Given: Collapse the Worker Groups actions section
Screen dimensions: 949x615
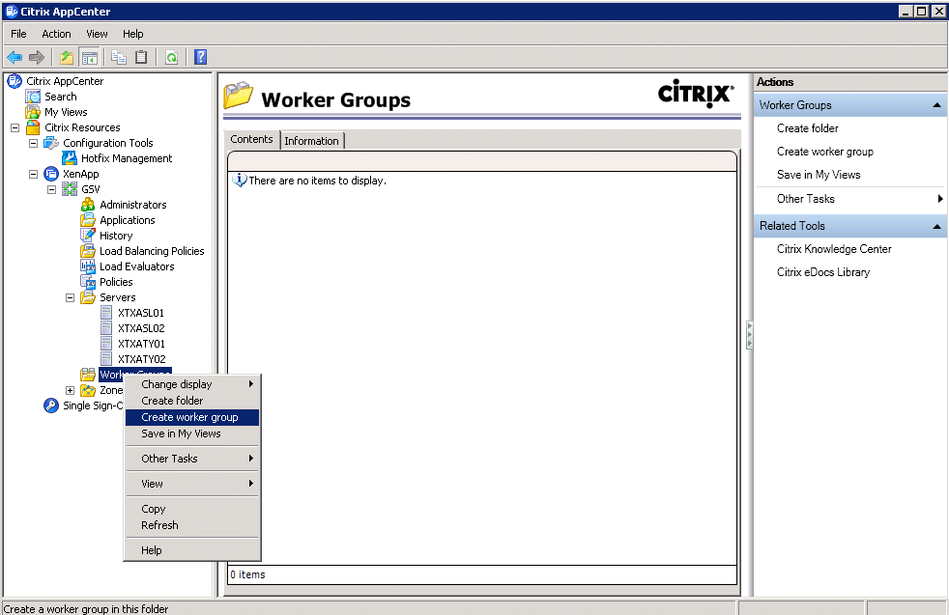Looking at the screenshot, I should [x=936, y=105].
